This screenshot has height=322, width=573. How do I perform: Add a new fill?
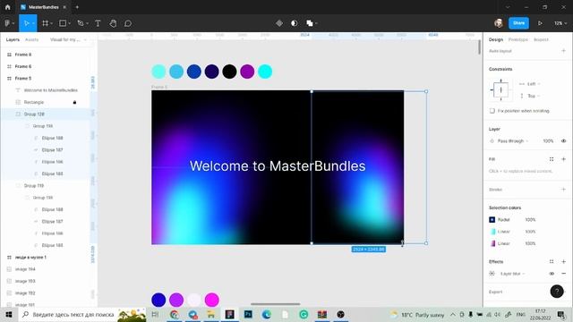point(563,159)
